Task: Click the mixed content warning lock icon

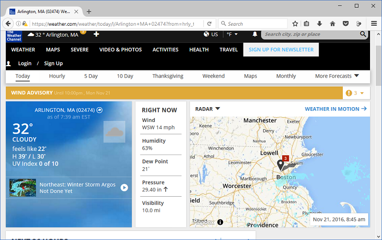Action: (x=25, y=24)
